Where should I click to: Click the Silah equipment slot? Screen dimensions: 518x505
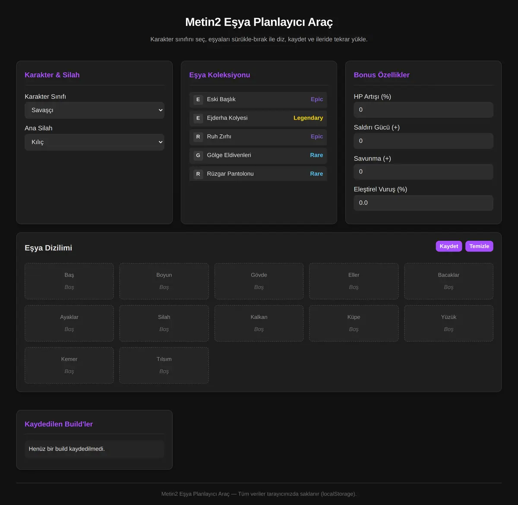click(164, 323)
